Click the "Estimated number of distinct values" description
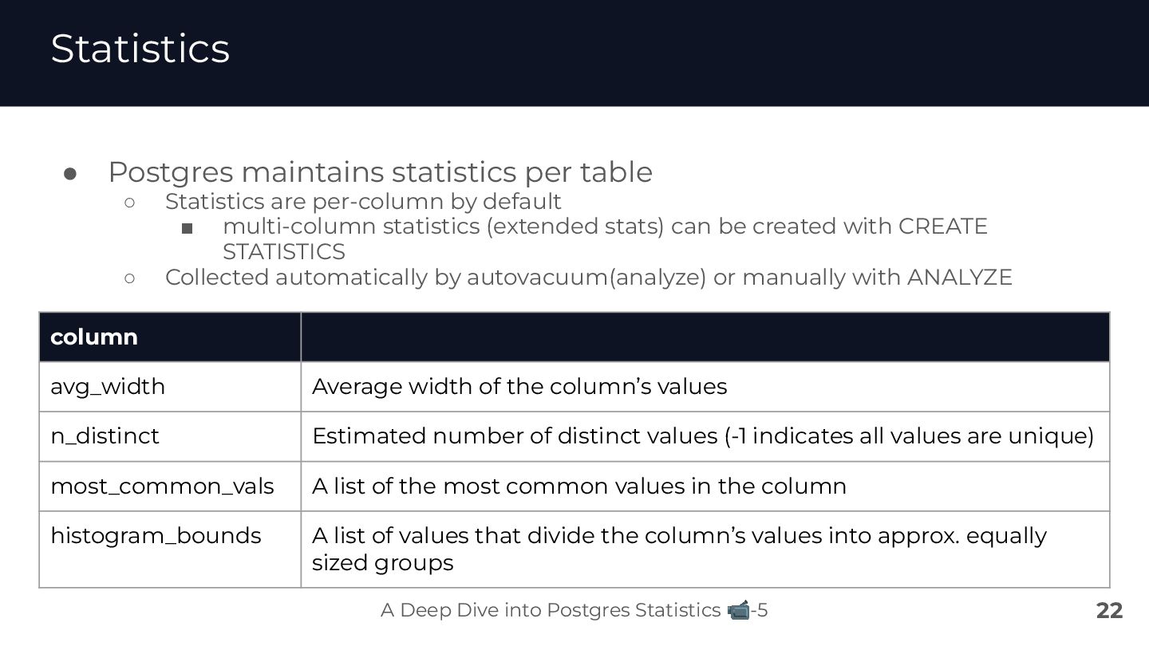The height and width of the screenshot is (646, 1149). pyautogui.click(x=702, y=436)
